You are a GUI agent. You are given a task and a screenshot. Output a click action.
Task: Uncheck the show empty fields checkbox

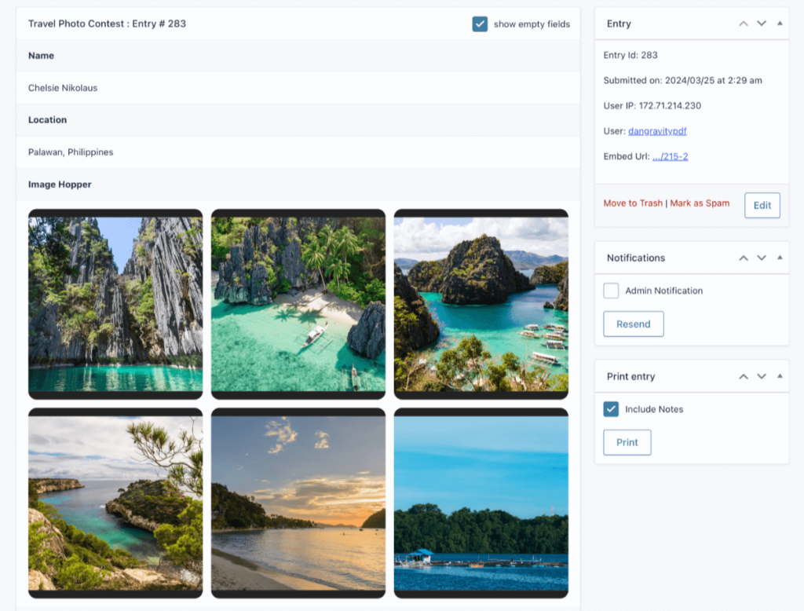pyautogui.click(x=480, y=24)
